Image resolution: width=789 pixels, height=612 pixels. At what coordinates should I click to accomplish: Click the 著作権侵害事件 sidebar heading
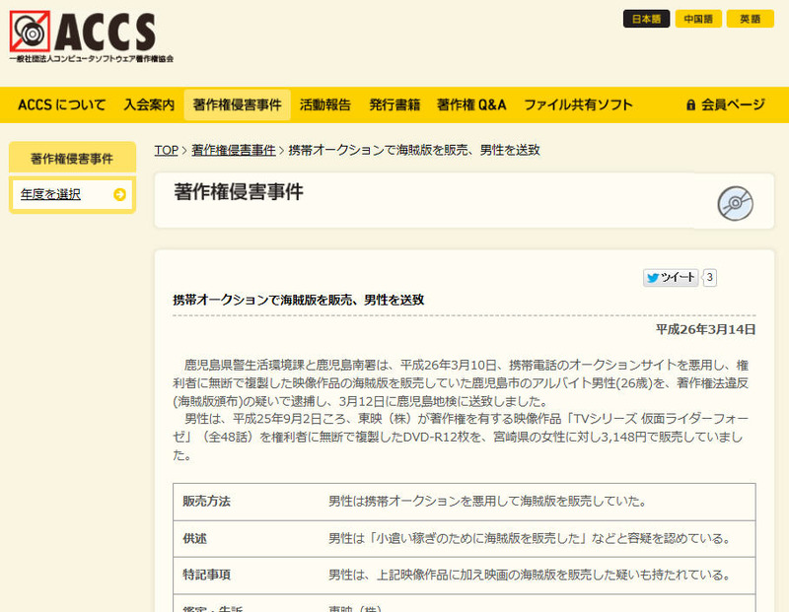[71, 158]
